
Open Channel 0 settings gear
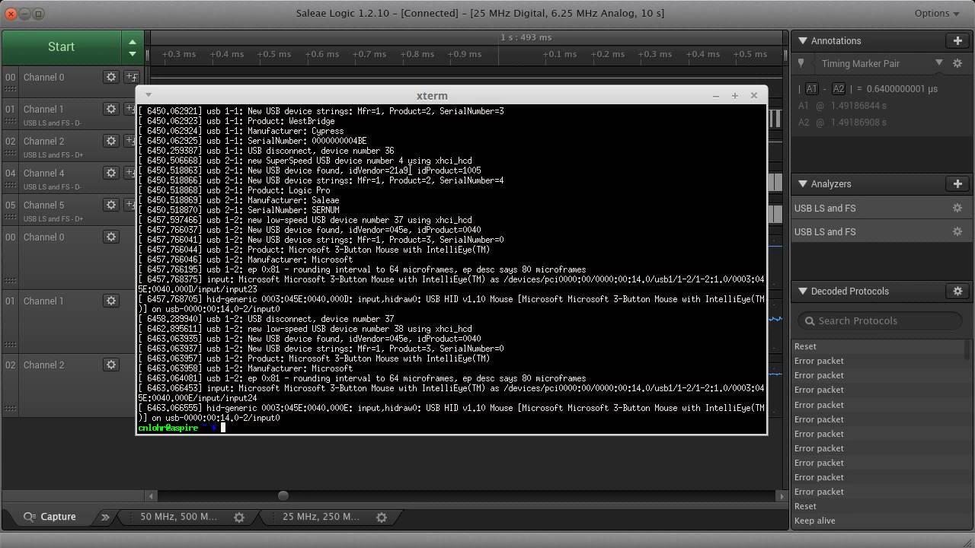tap(111, 77)
